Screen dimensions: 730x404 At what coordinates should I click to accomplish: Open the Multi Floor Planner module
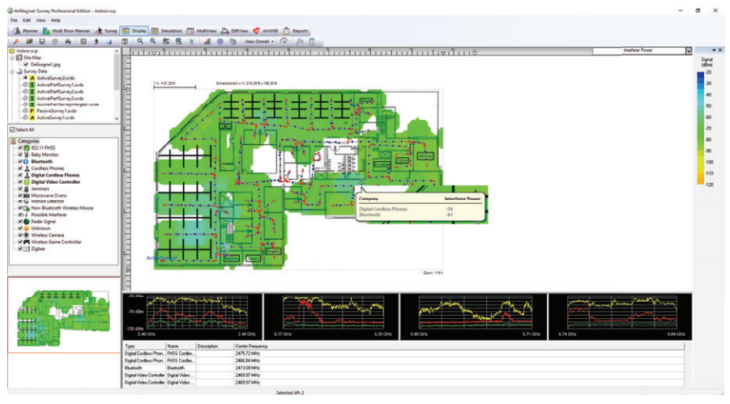pyautogui.click(x=66, y=31)
